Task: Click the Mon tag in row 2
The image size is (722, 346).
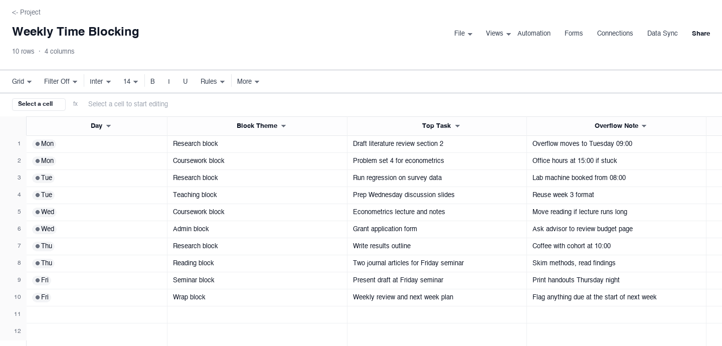Action: click(44, 161)
